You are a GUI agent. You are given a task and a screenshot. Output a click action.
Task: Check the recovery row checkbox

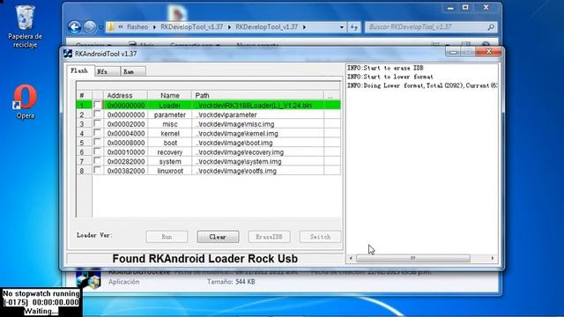(97, 151)
